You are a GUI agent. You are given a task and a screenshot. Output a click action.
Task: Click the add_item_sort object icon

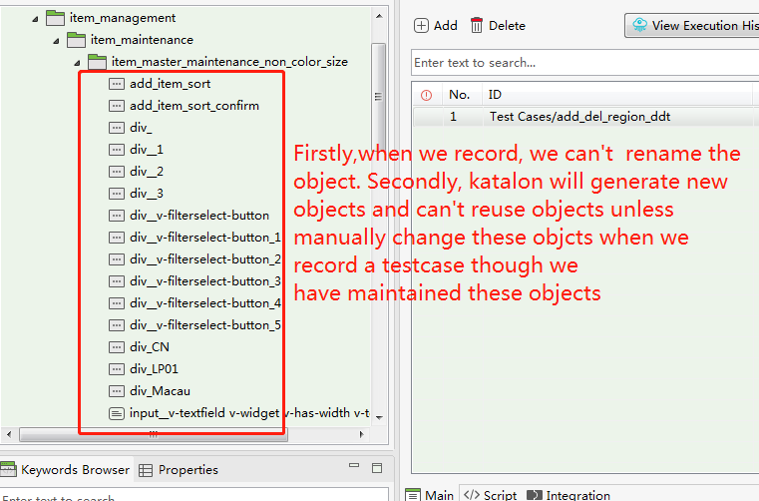[116, 84]
